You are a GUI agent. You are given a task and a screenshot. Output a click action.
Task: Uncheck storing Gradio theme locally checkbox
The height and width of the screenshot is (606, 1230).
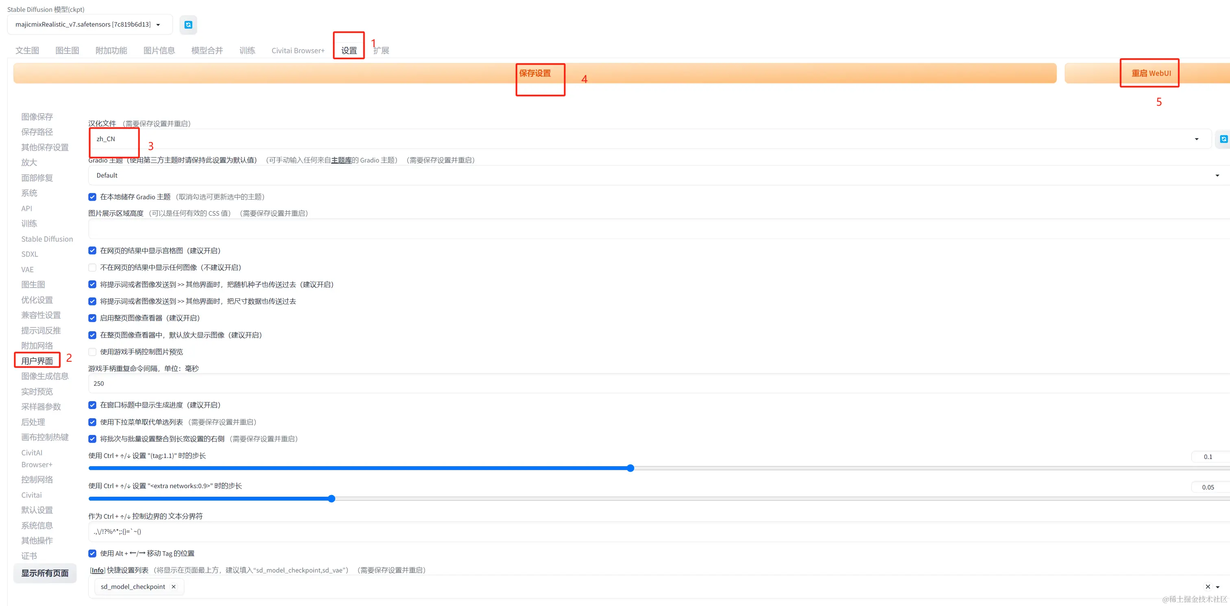pos(92,197)
